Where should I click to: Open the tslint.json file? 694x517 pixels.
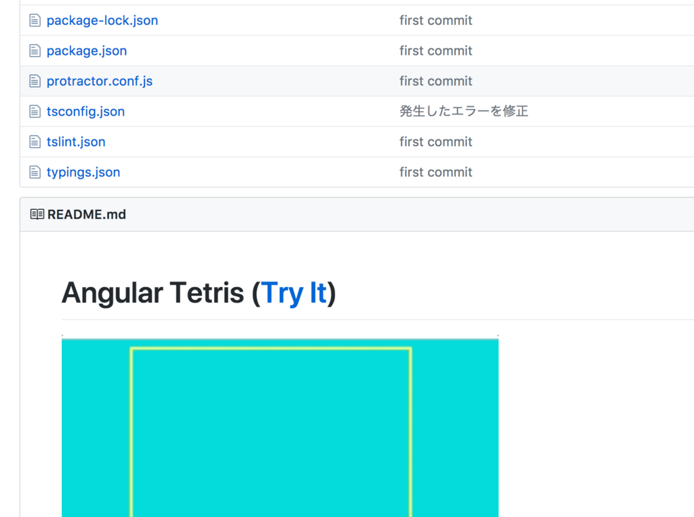[x=76, y=141]
